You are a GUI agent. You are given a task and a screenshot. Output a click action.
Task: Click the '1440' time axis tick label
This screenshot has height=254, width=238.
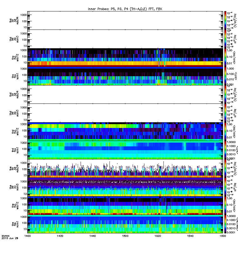click(x=93, y=236)
